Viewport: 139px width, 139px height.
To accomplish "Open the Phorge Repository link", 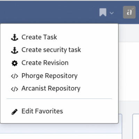I will click(49, 76).
